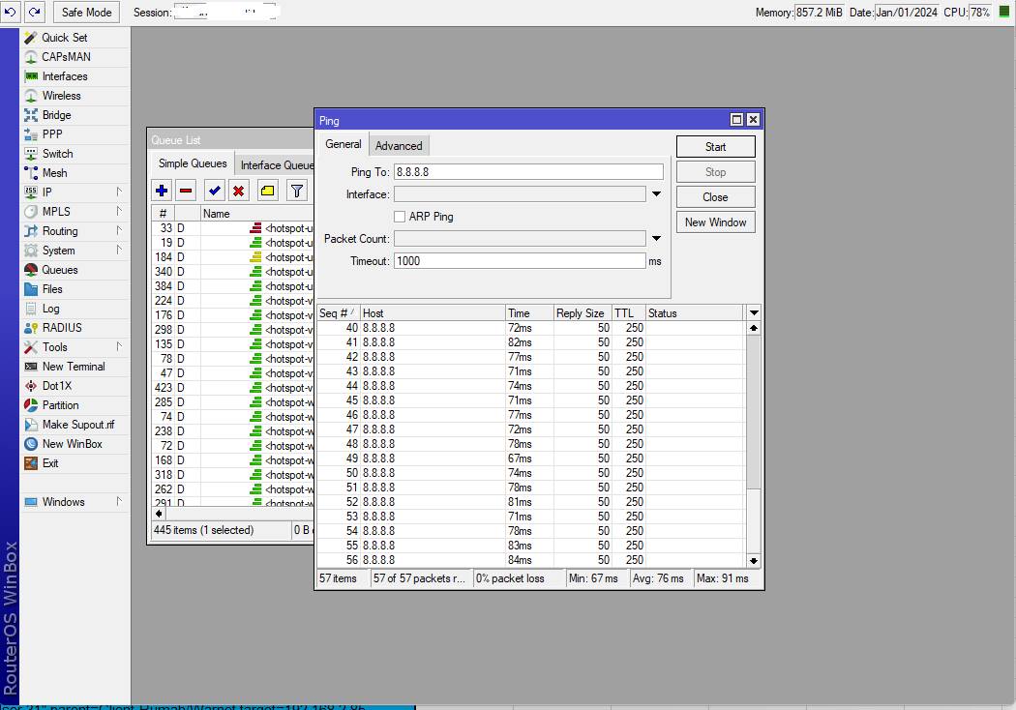Toggle Safe Mode button
This screenshot has height=710, width=1016.
pos(86,12)
